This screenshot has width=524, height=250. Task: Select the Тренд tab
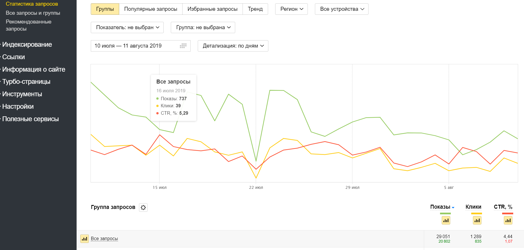click(x=255, y=9)
